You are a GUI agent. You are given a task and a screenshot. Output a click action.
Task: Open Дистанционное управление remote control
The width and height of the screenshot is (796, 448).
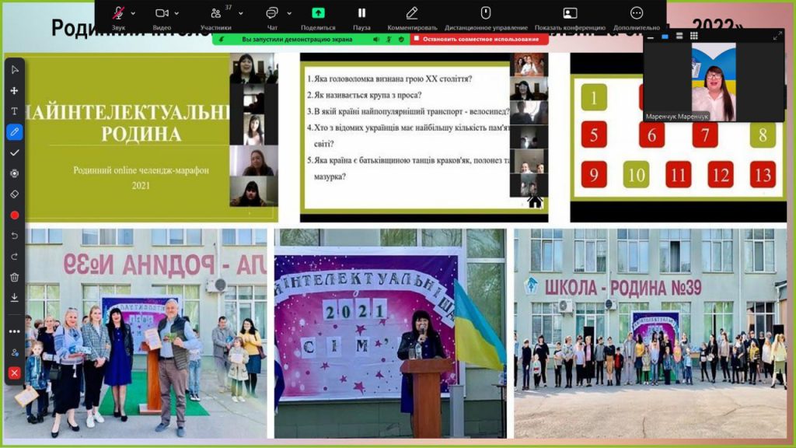pos(486,13)
